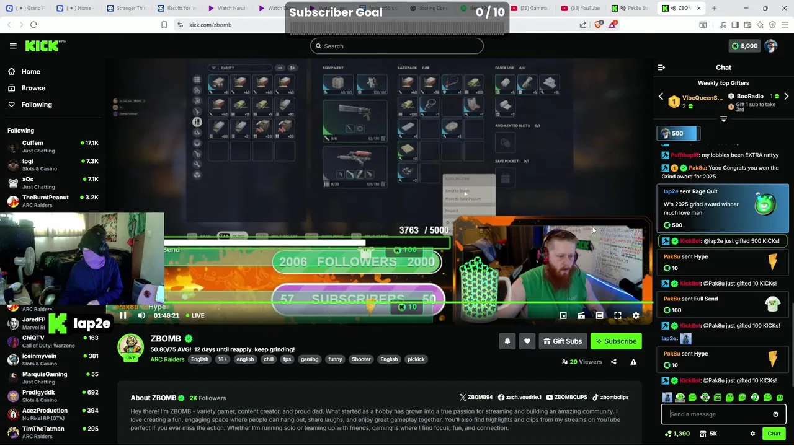Open the 5K shop icon
794x446 pixels.
(708, 434)
